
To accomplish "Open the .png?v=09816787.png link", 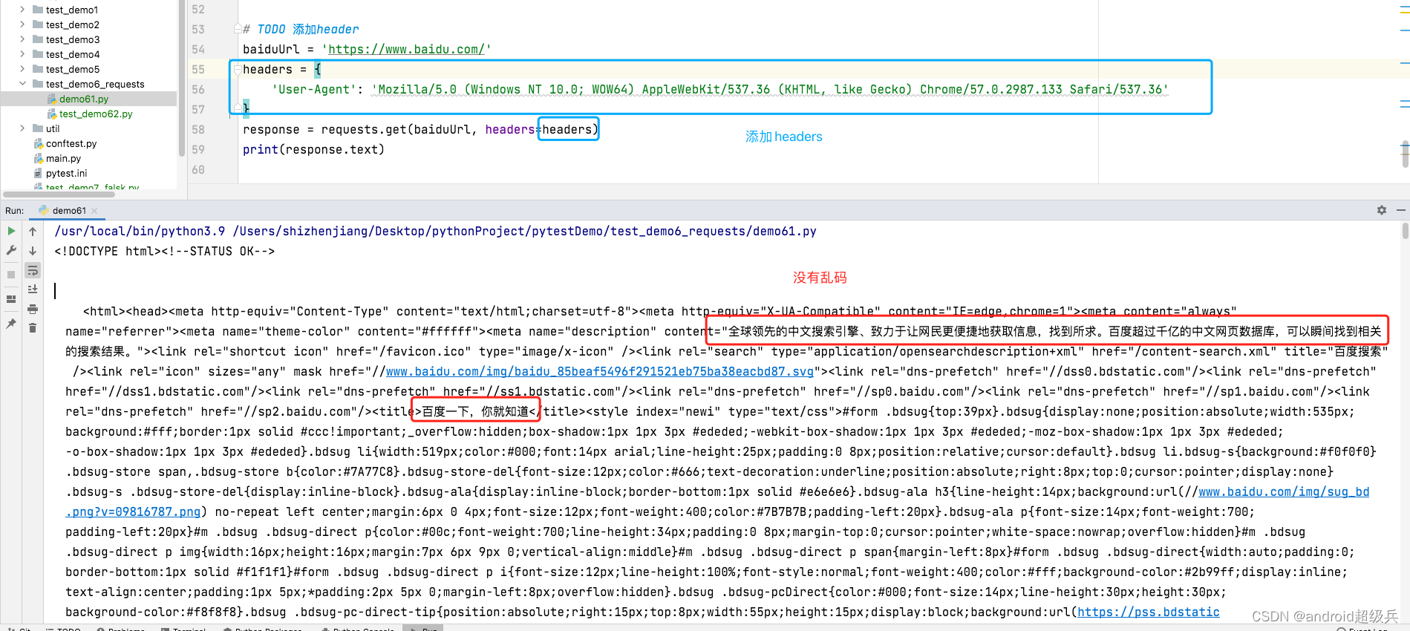I will [x=133, y=511].
